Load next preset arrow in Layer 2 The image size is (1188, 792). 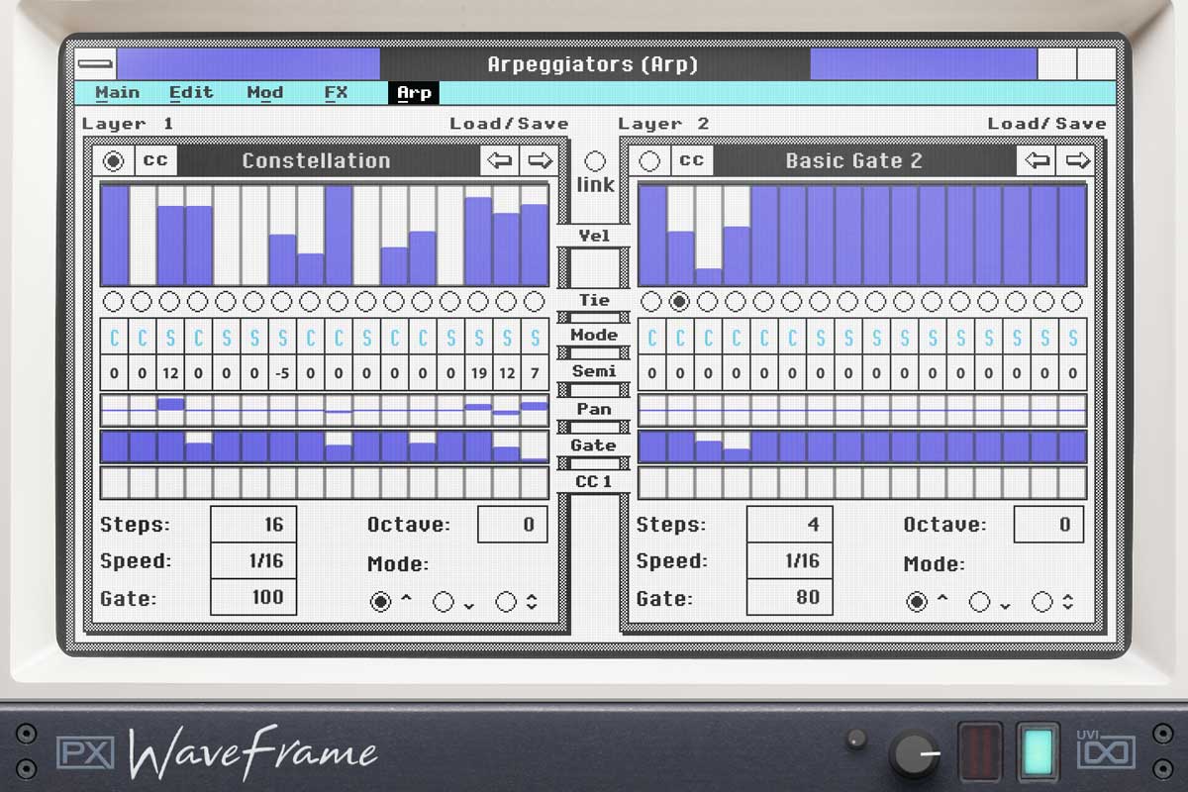point(1075,160)
